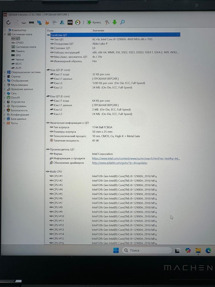Image resolution: width=215 pixels, height=287 pixels.
Task: Select ACPI tree item
Action: [x=16, y=68]
